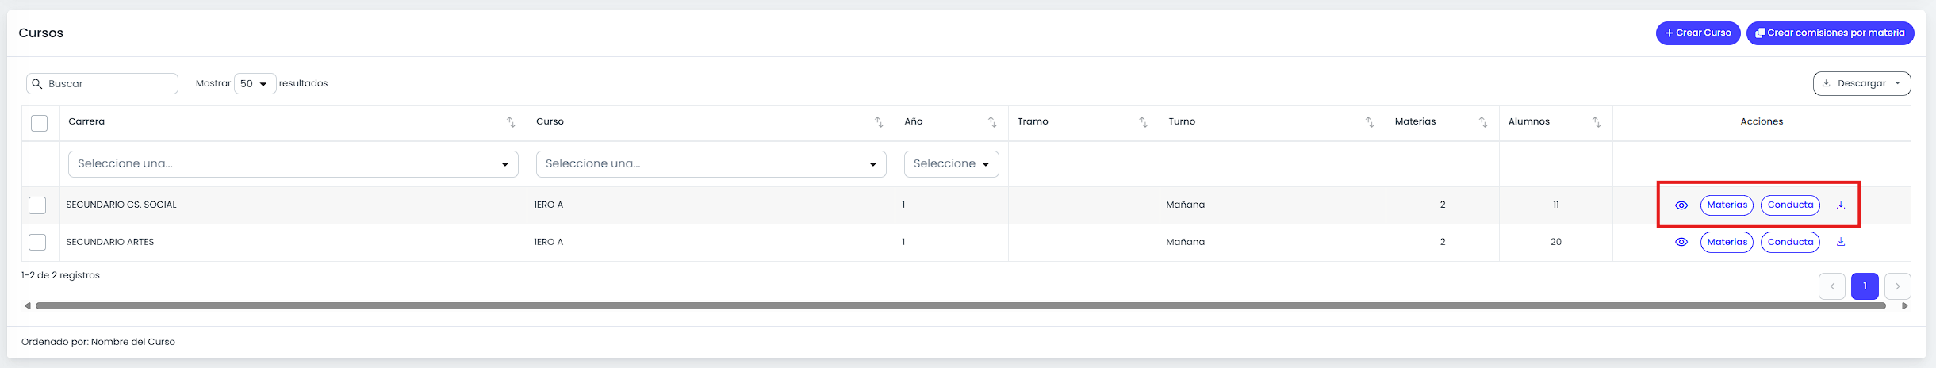Click Crear comisiones por materia button
This screenshot has height=368, width=1936.
1830,33
